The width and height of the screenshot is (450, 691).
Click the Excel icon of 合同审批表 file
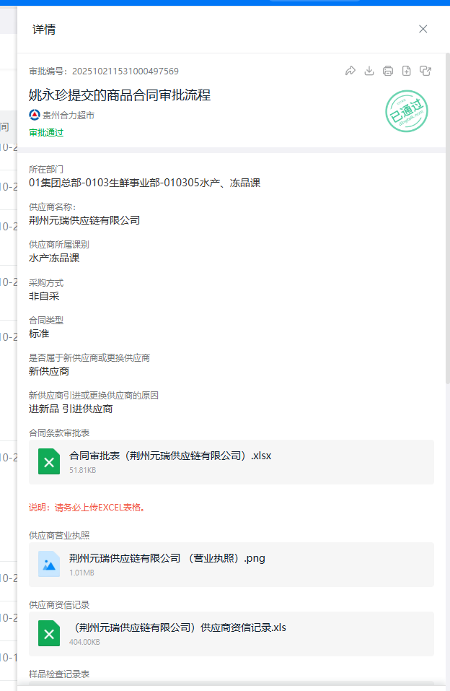pos(49,462)
